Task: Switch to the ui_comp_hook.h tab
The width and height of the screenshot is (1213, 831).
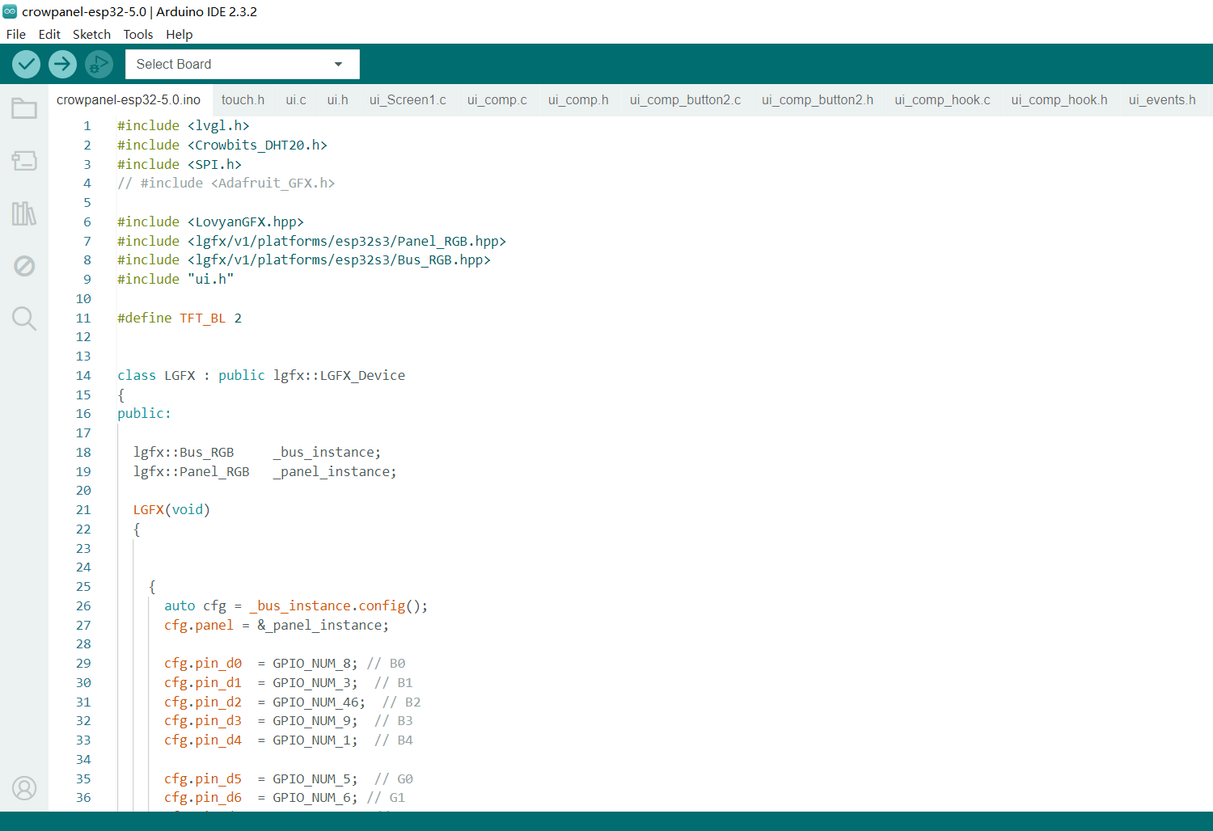Action: point(1059,99)
